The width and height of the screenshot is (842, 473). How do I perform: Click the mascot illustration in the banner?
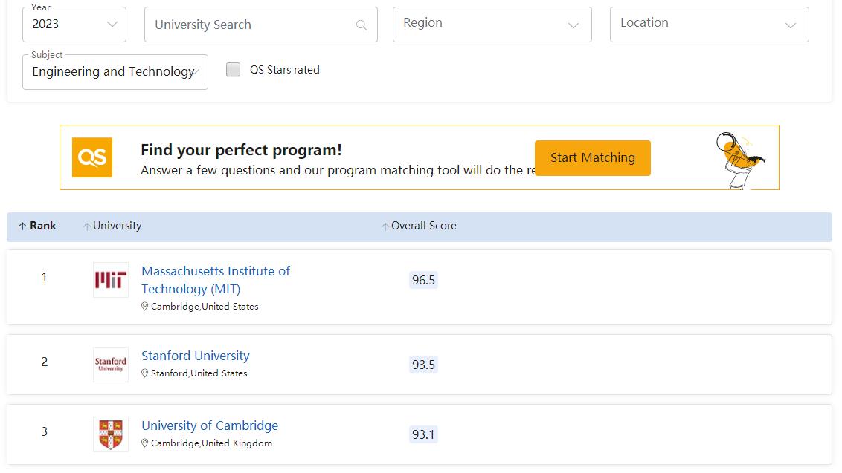click(738, 159)
